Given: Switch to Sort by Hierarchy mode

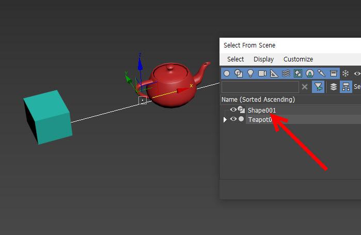Looking at the screenshot, I should pyautogui.click(x=346, y=87).
